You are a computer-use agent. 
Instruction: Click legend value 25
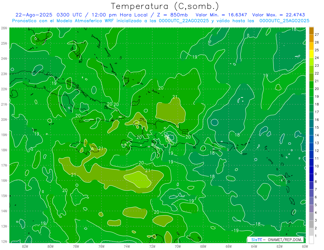317,50
